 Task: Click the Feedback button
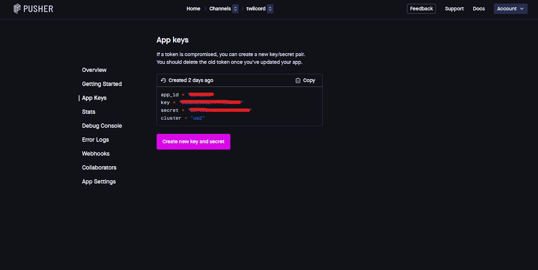click(x=421, y=9)
